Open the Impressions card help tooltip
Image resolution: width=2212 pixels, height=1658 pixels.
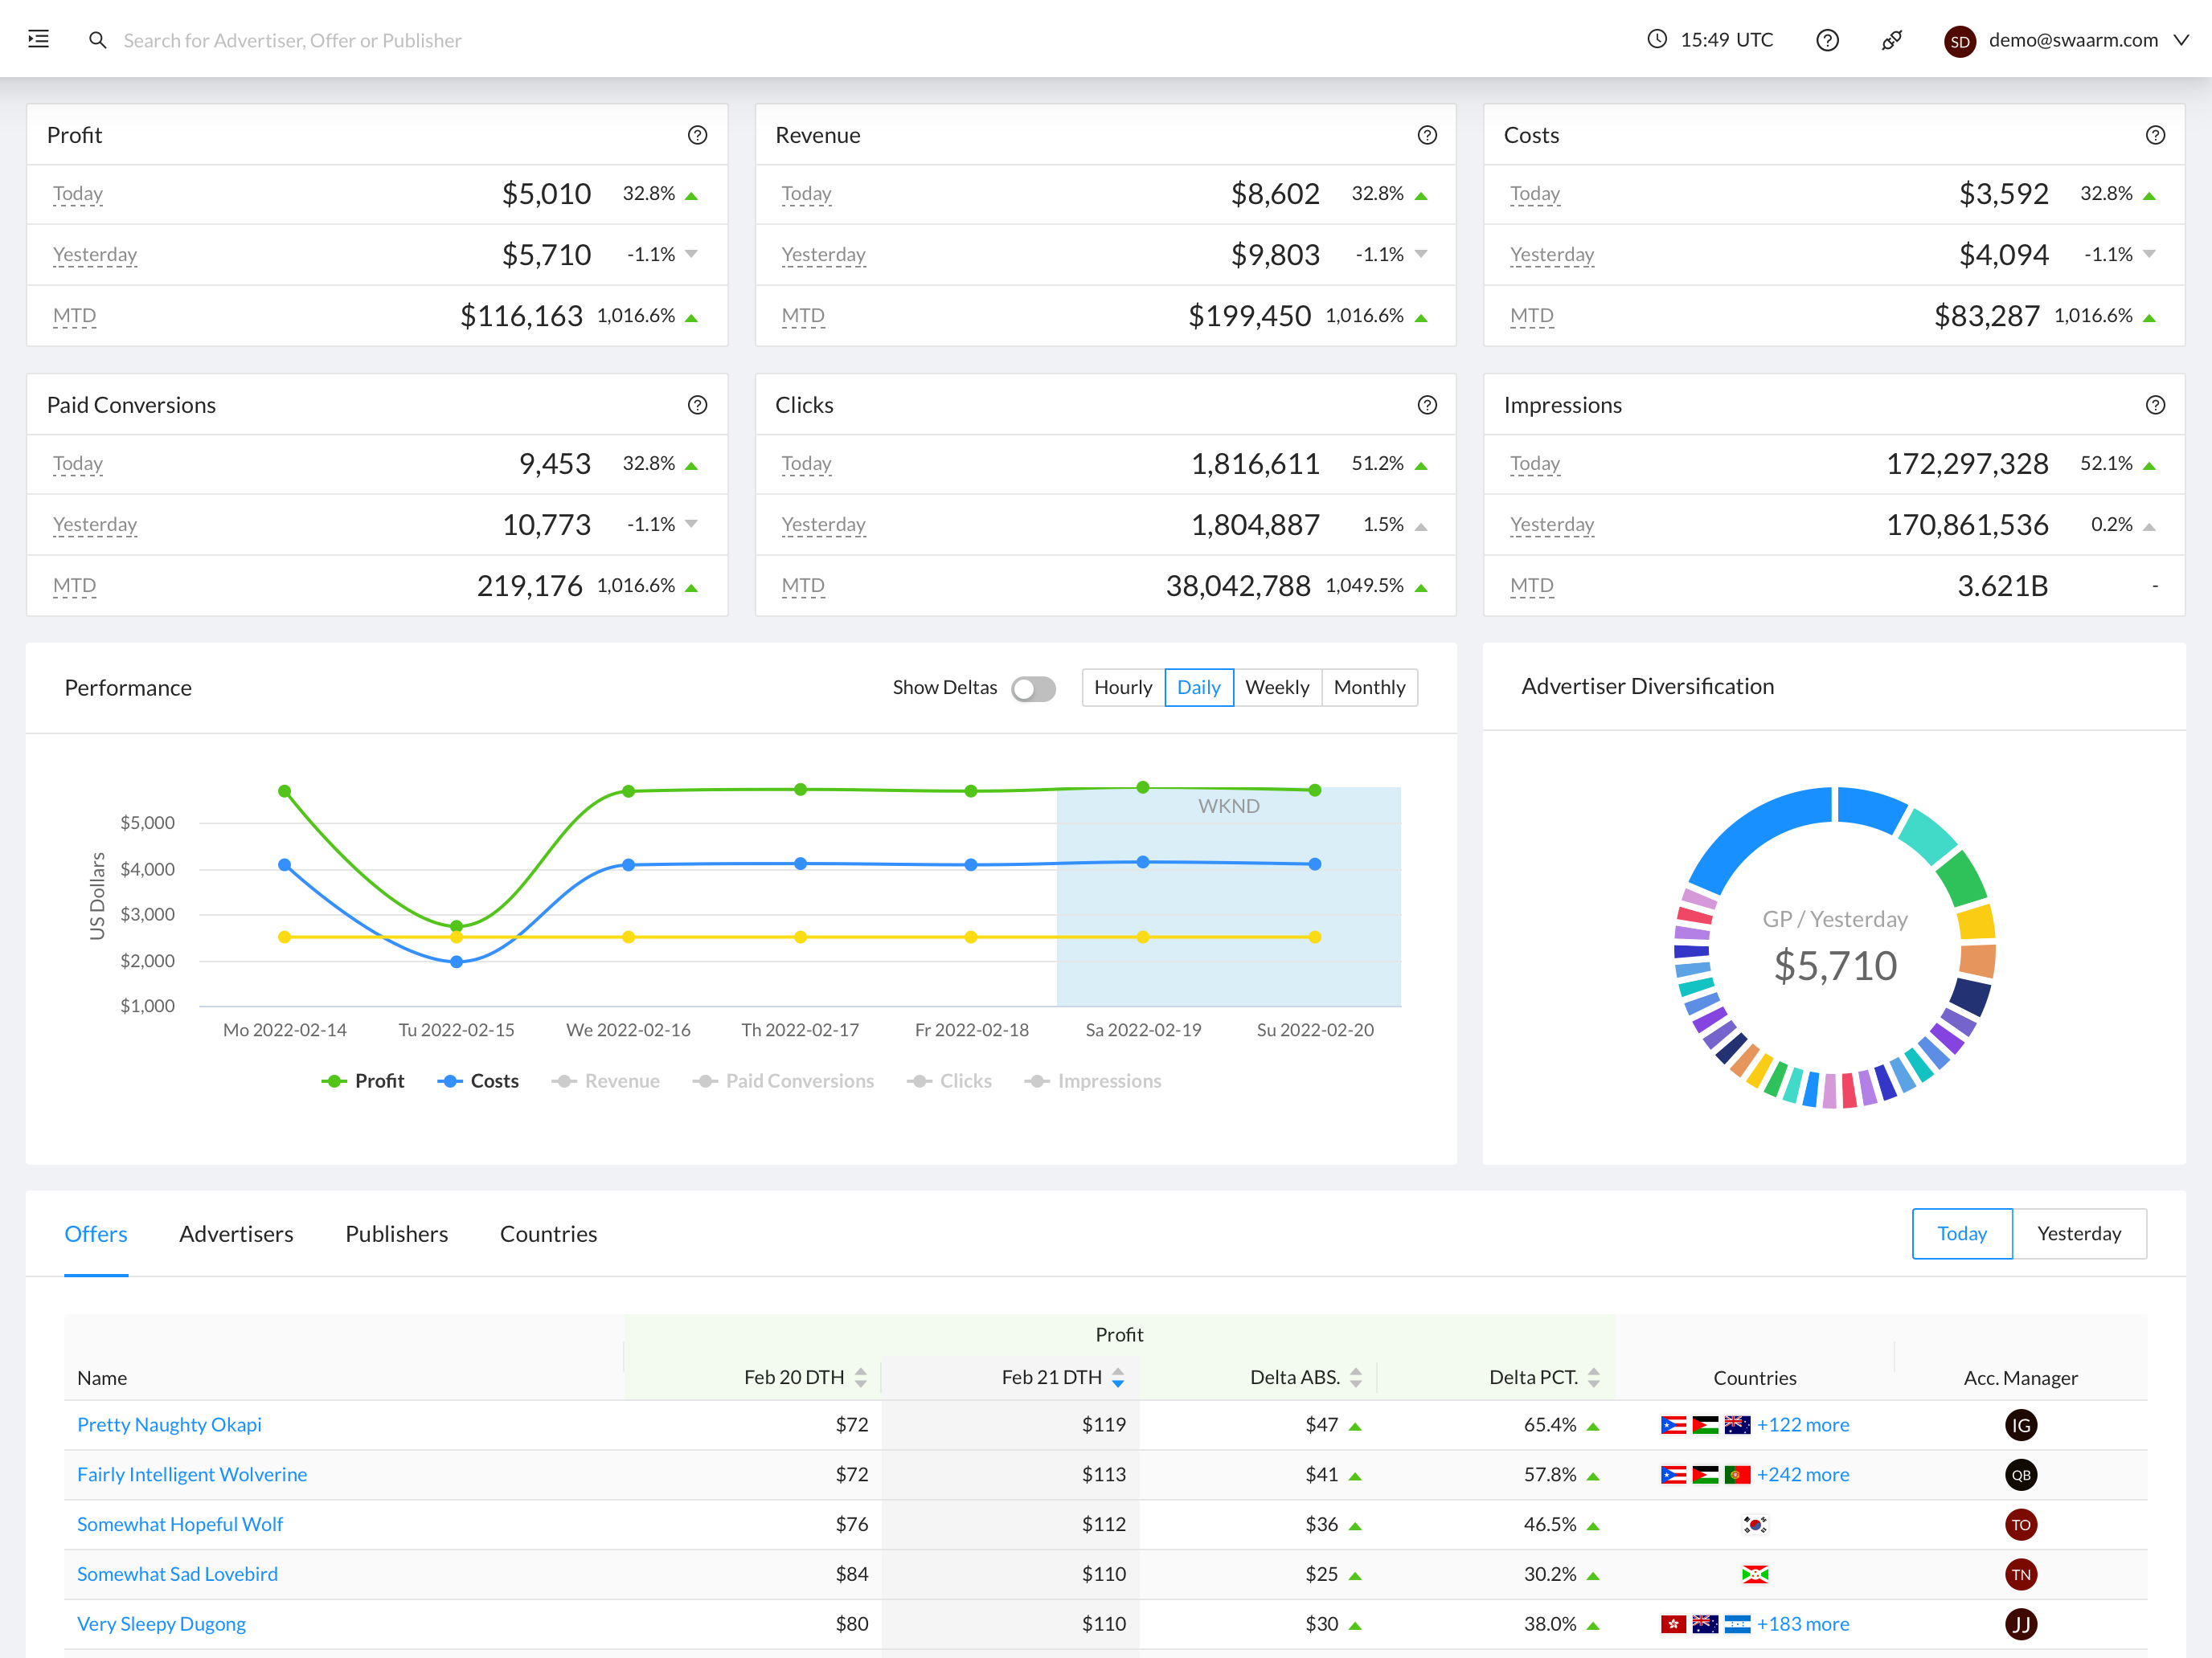(x=2156, y=405)
